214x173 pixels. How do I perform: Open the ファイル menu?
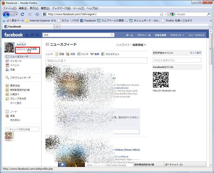coord(10,8)
